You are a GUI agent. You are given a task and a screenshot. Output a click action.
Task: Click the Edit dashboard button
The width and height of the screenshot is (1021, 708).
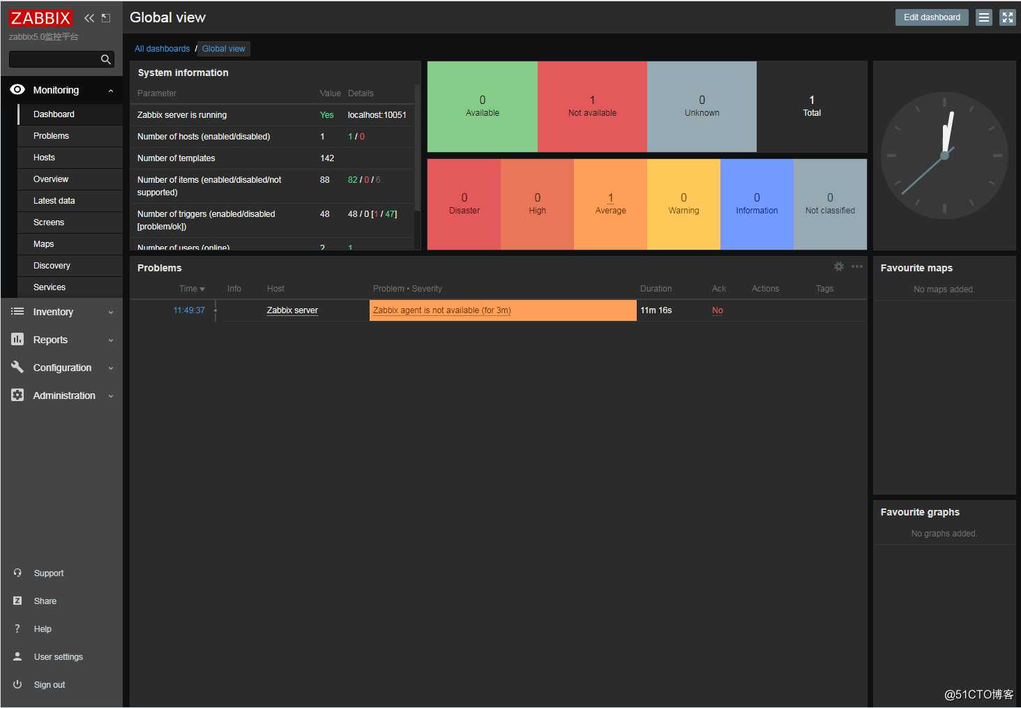(932, 17)
